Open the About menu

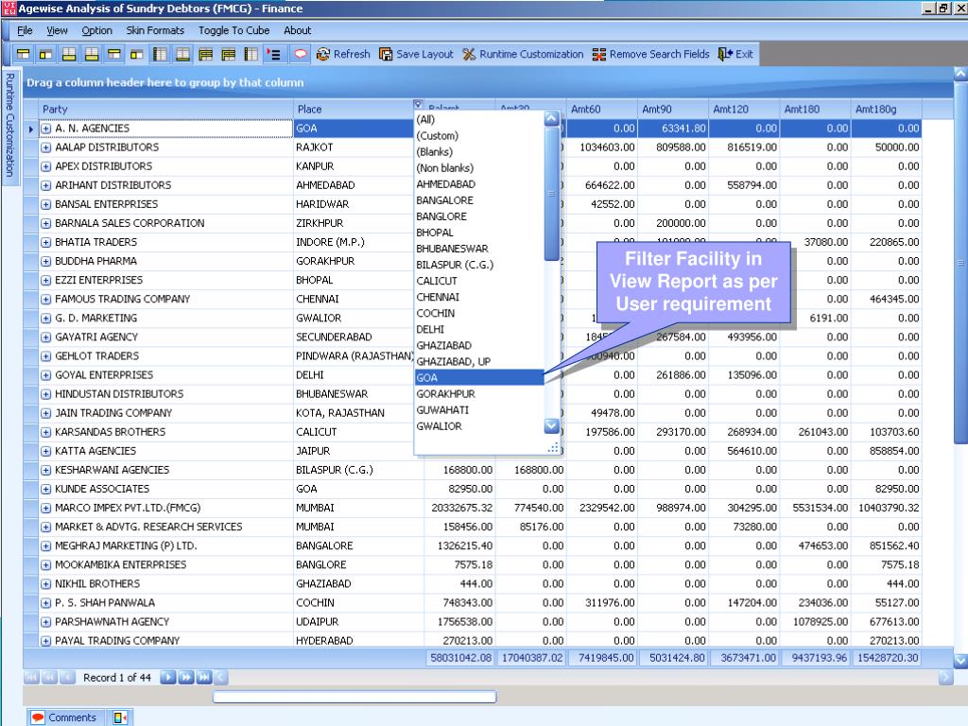coord(297,30)
